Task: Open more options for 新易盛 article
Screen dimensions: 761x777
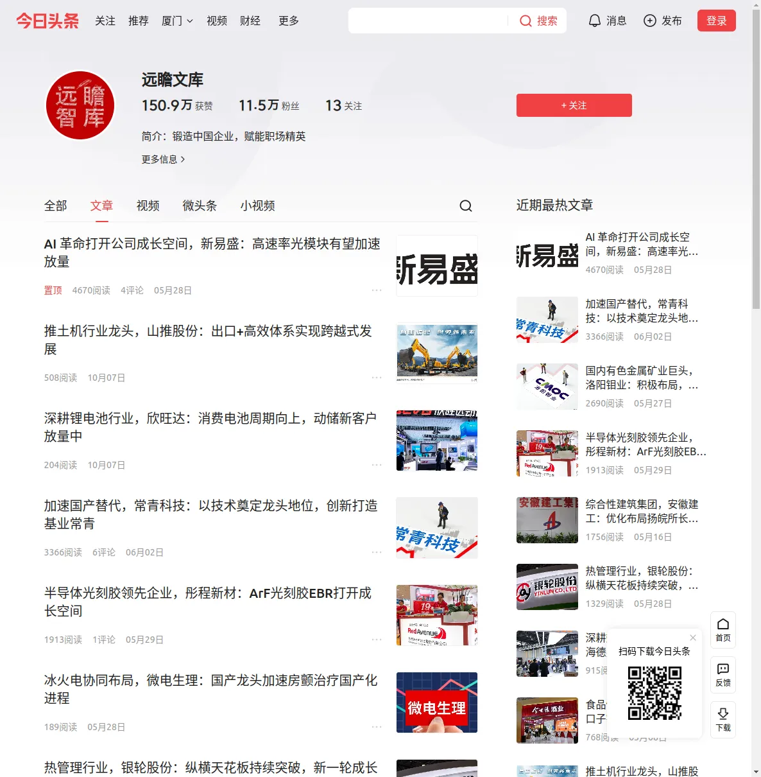Action: click(x=377, y=290)
